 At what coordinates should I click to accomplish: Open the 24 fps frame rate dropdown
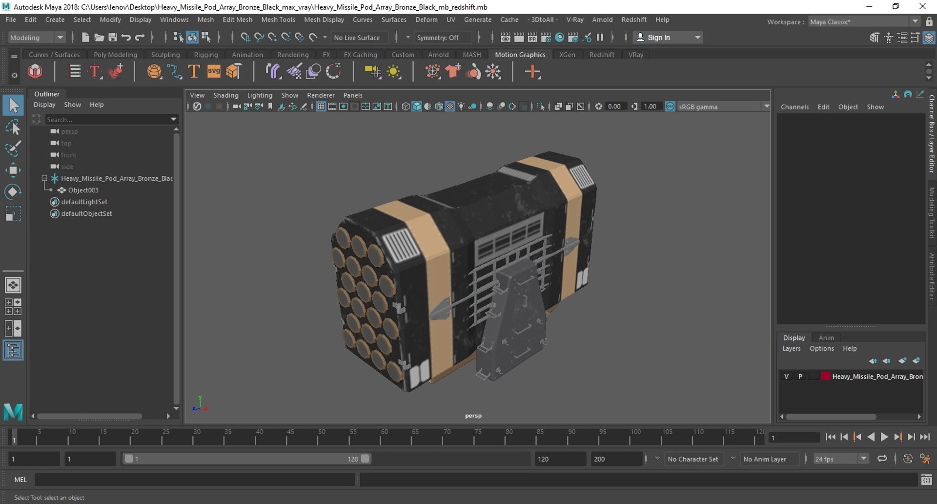pos(863,459)
